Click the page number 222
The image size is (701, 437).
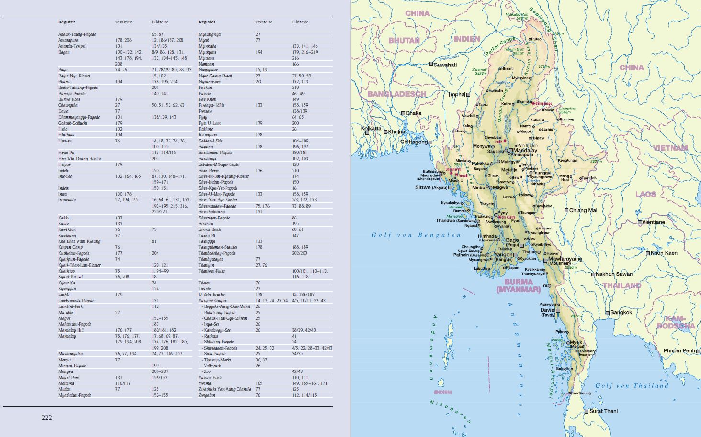[46, 417]
